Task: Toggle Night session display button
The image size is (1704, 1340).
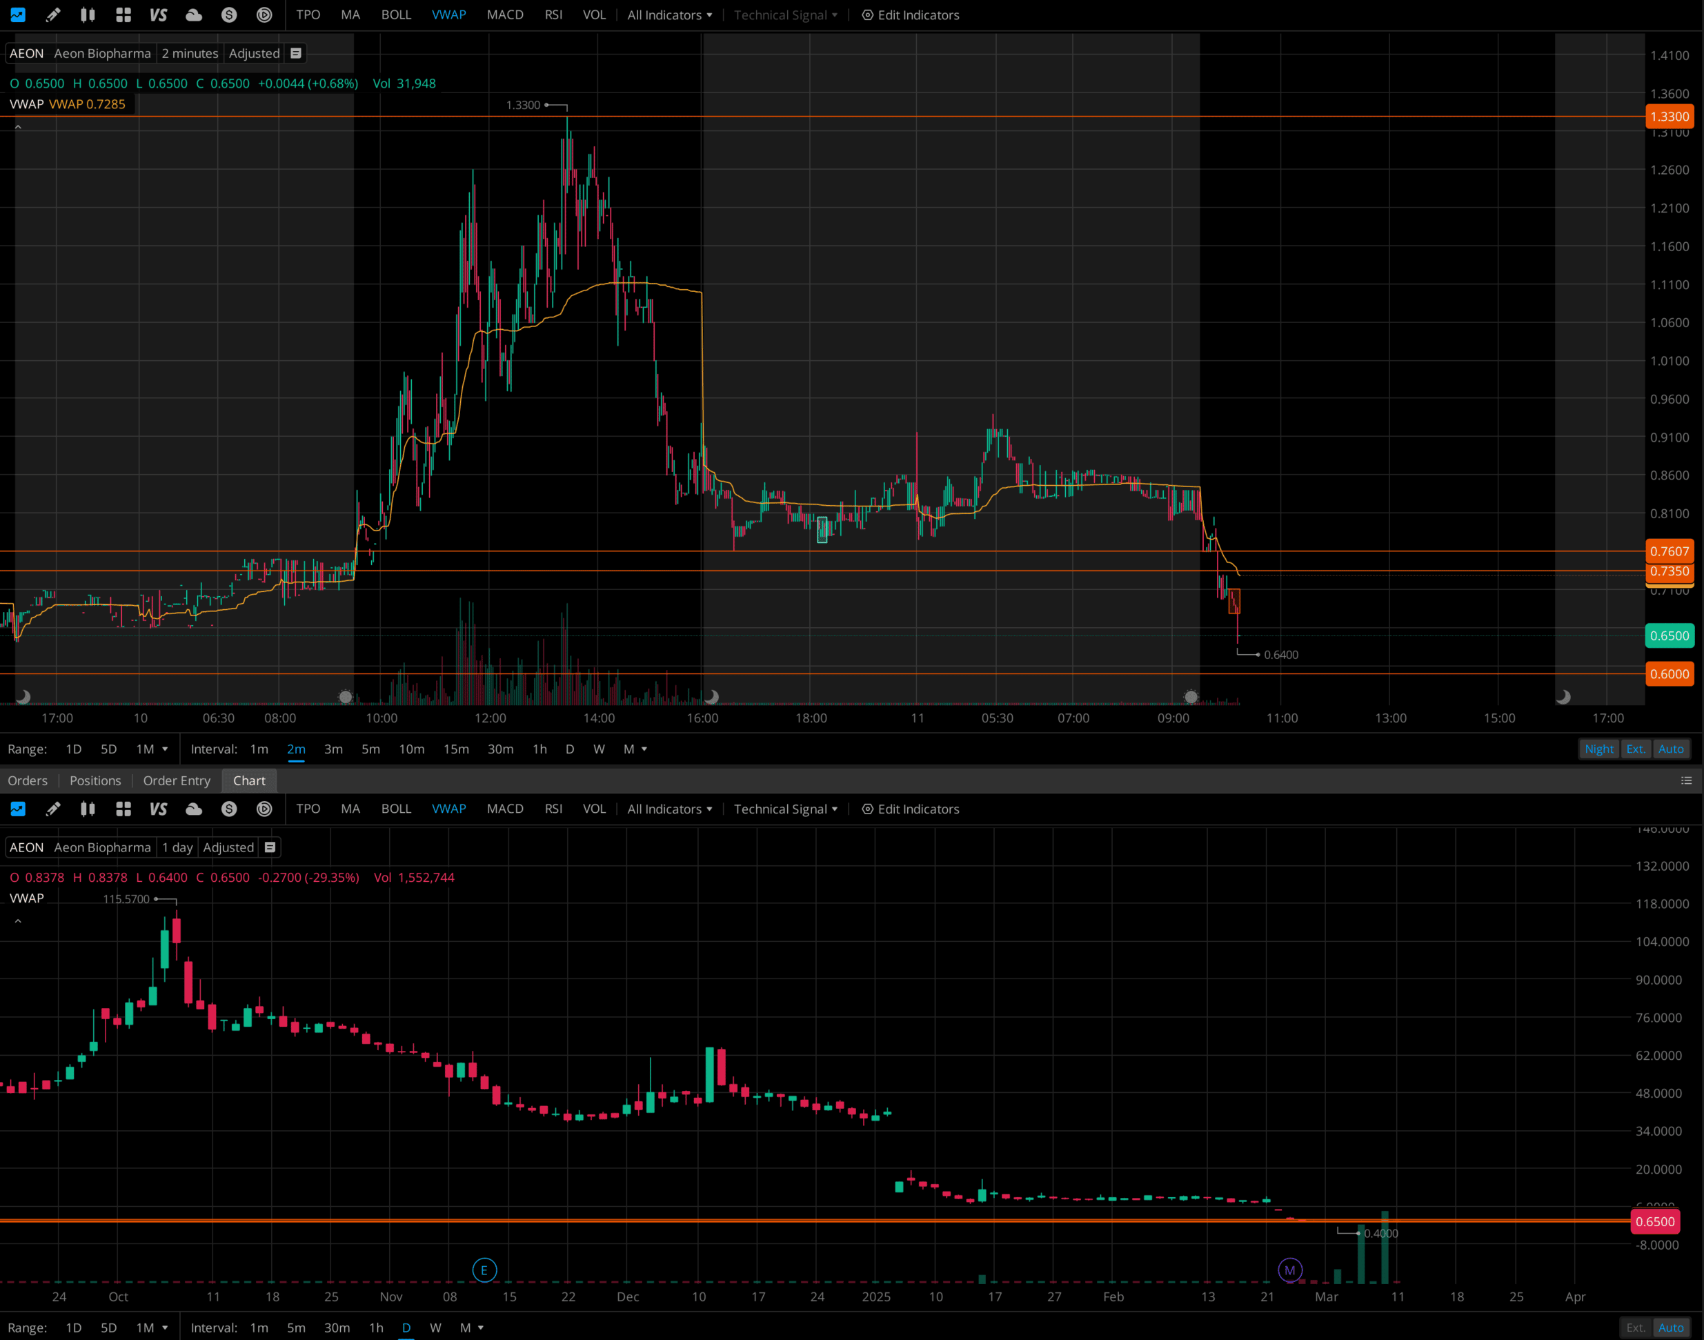Action: [x=1598, y=749]
